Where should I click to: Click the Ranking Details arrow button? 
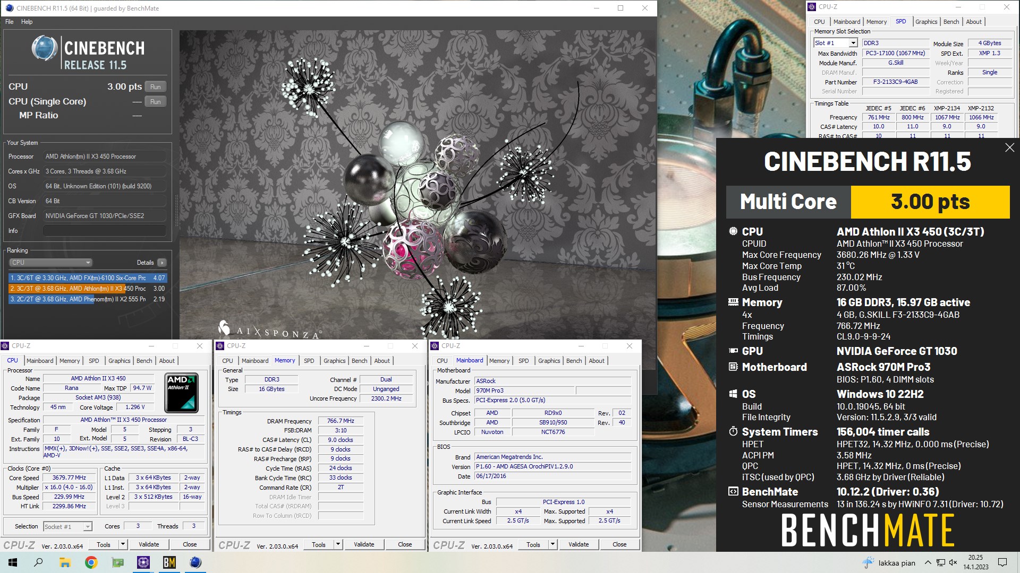coord(162,263)
